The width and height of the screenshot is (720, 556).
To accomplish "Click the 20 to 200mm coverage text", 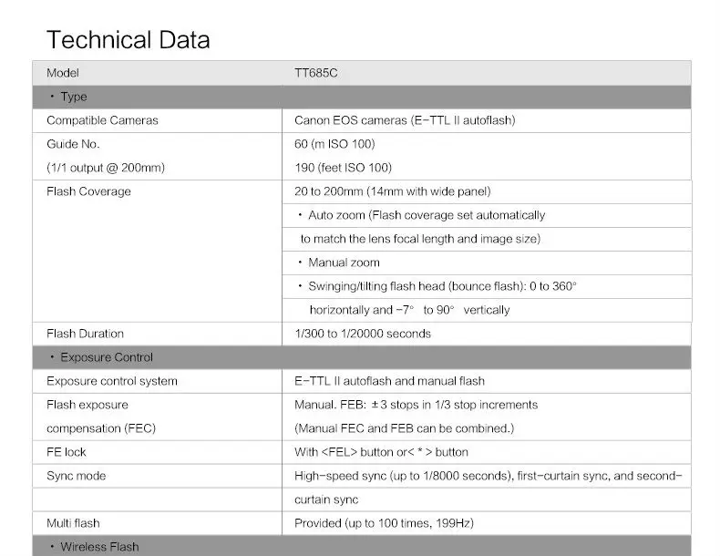I will (x=392, y=191).
